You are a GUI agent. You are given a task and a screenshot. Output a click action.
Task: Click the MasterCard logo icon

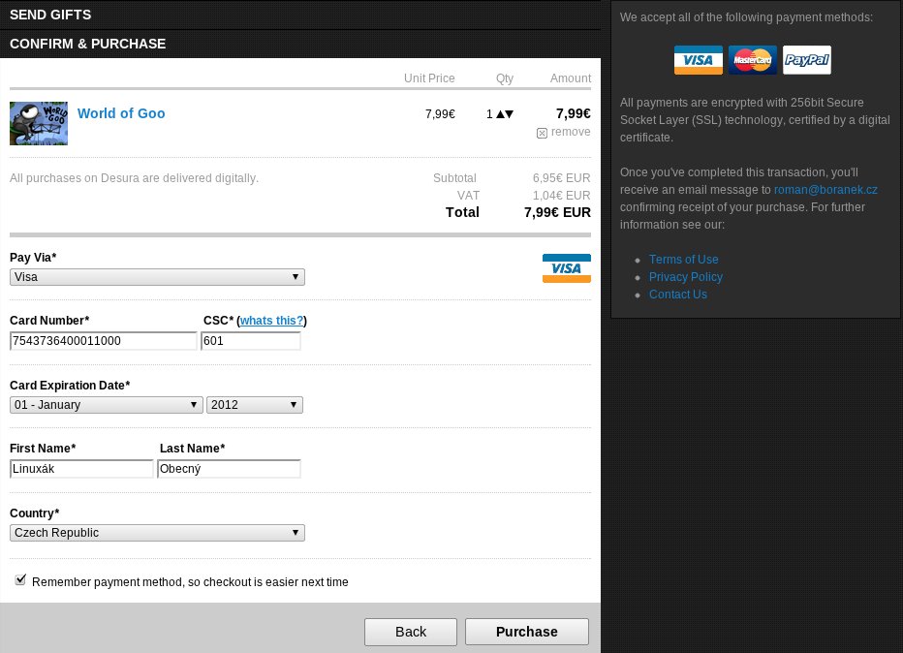(752, 60)
